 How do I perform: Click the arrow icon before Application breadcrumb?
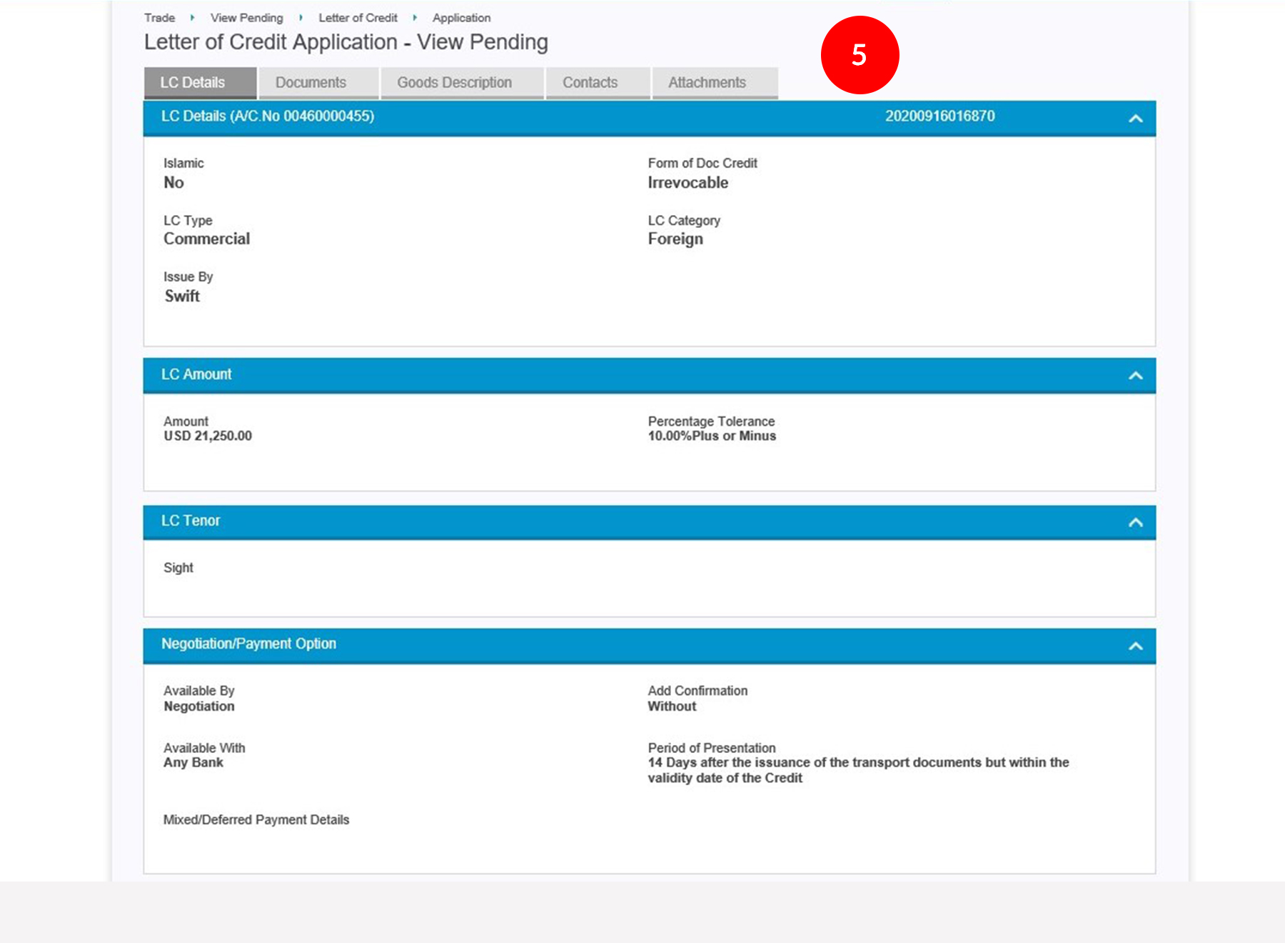415,18
